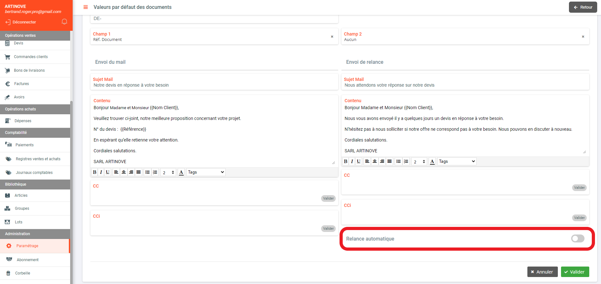Go to Commandes clients in sidebar

coord(31,57)
